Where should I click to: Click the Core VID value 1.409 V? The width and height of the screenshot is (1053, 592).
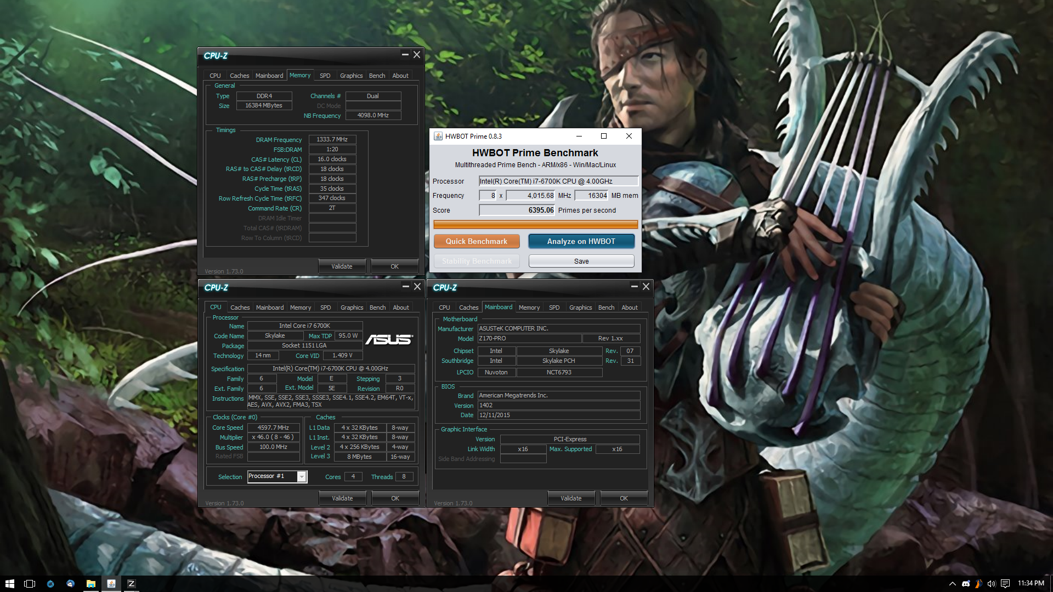point(342,356)
